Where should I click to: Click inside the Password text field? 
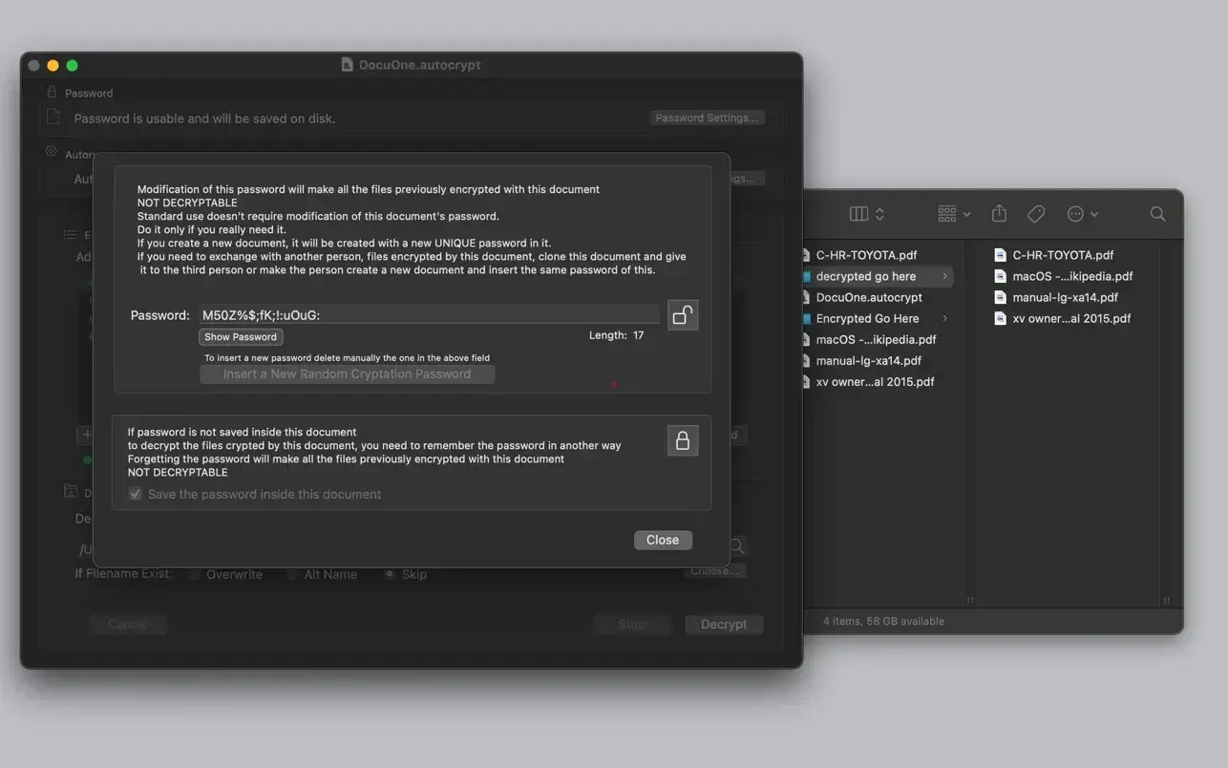[428, 315]
